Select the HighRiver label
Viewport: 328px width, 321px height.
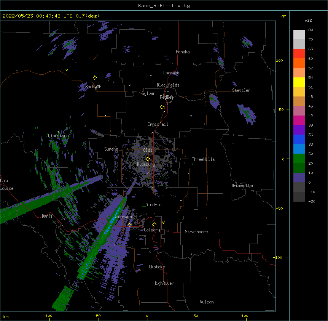coord(164,283)
